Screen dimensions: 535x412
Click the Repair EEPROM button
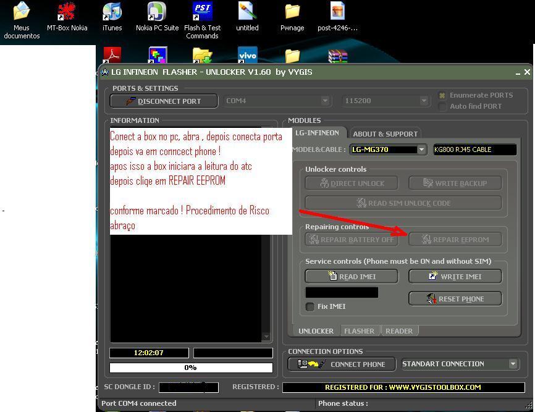pos(455,240)
